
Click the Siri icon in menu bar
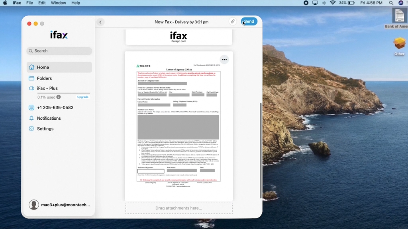pos(401,3)
